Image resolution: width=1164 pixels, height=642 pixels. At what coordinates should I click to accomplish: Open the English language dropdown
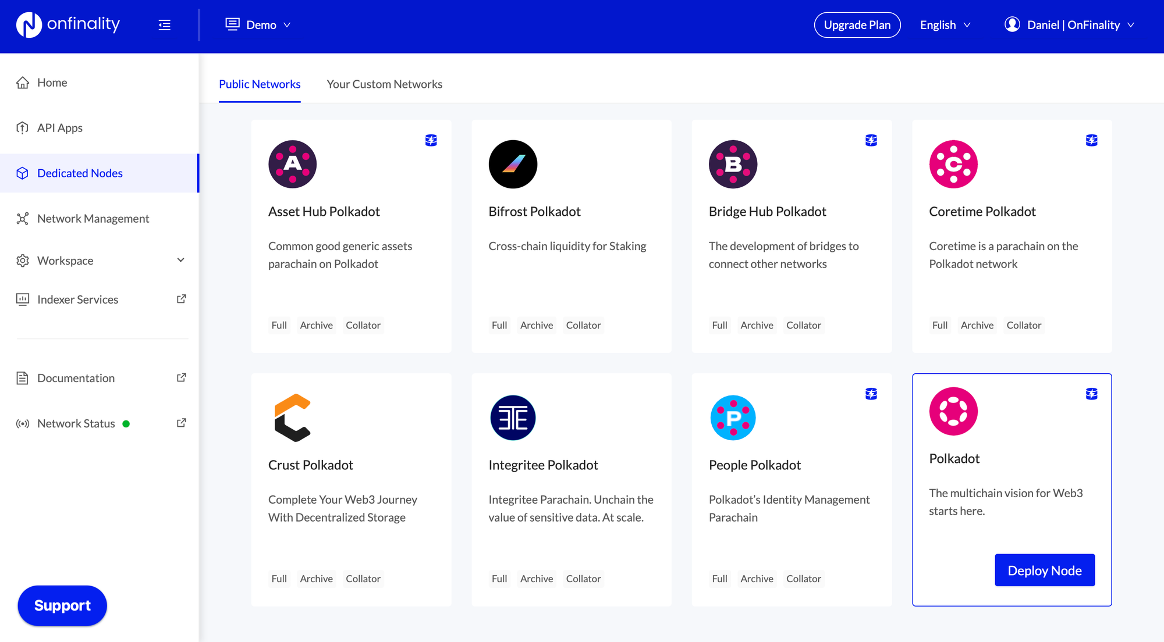pyautogui.click(x=944, y=24)
